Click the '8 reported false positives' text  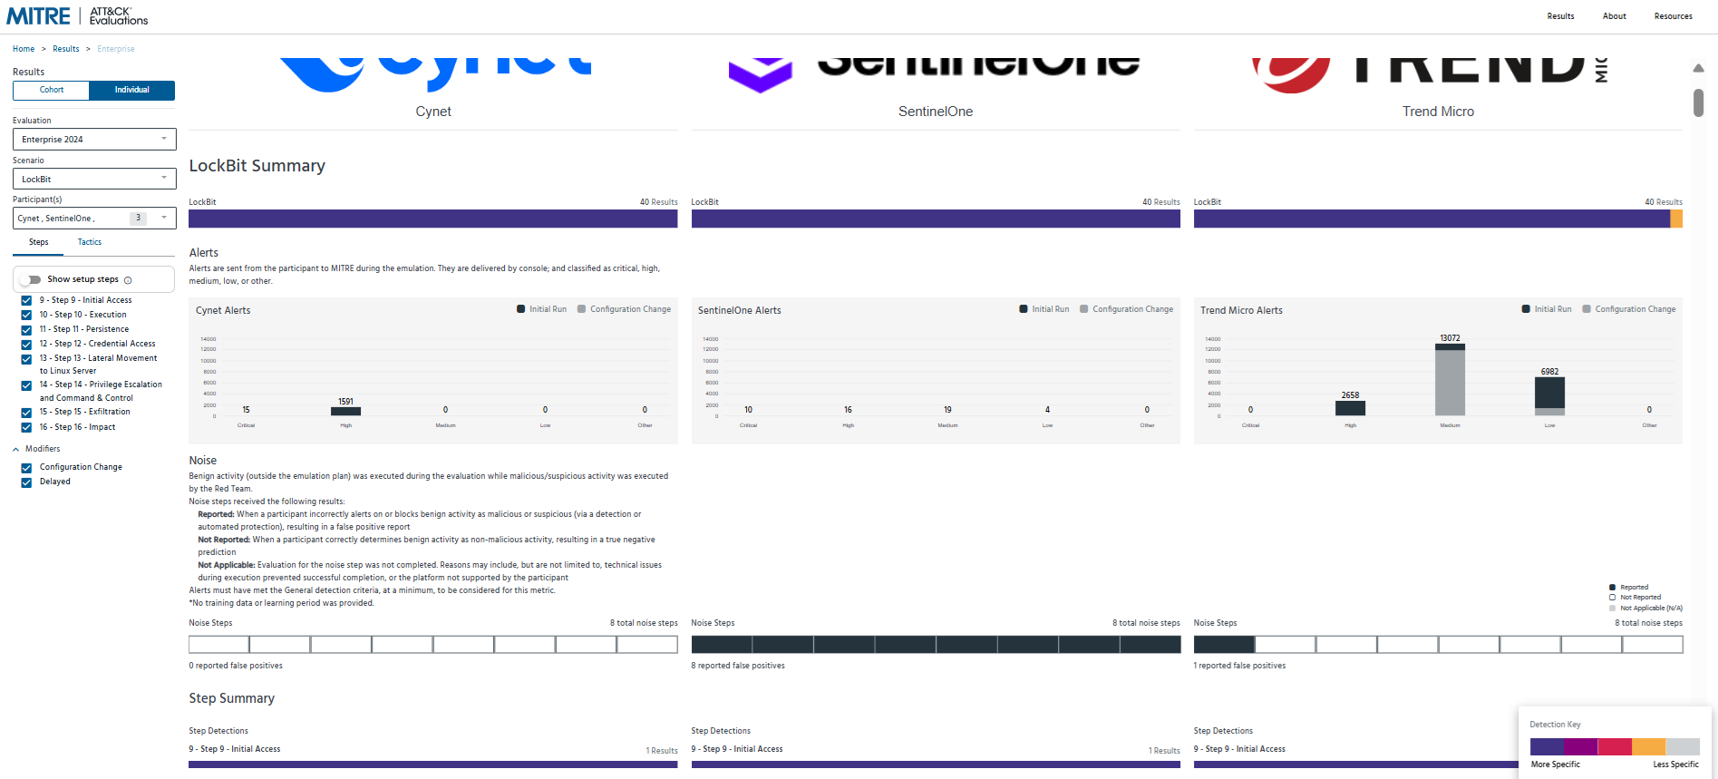coord(738,666)
